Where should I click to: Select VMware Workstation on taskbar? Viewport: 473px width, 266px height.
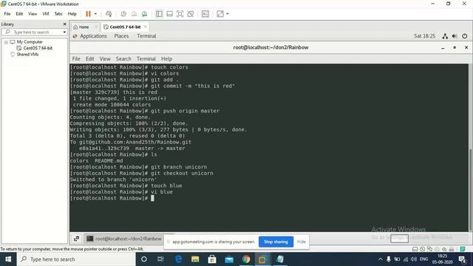click(262, 259)
